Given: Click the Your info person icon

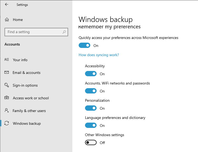Looking at the screenshot, I should pos(7,60).
